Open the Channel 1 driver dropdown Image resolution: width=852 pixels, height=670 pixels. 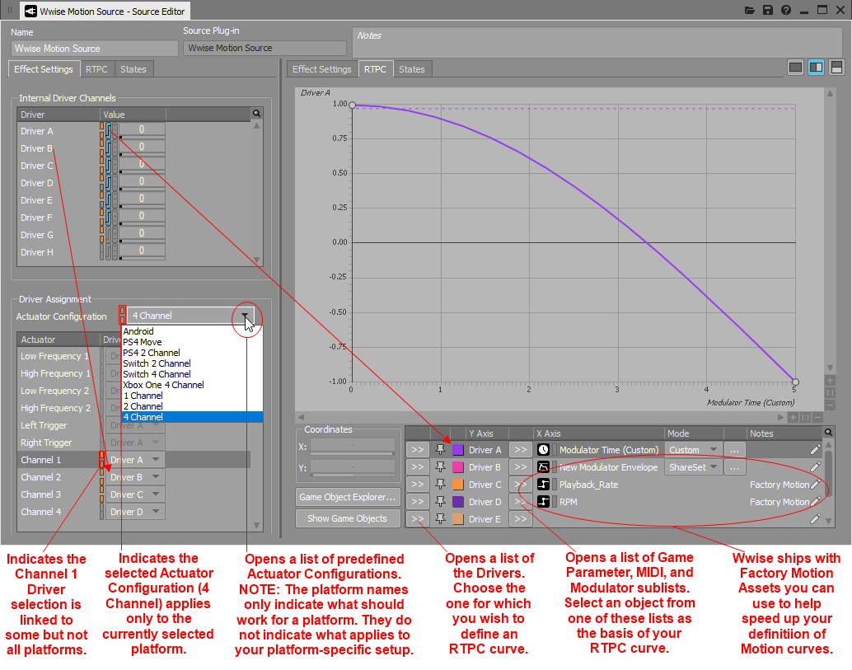[x=156, y=460]
